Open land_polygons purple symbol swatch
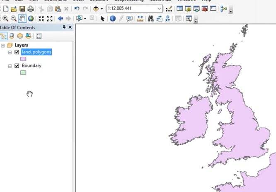The image size is (276, 192). click(x=23, y=59)
